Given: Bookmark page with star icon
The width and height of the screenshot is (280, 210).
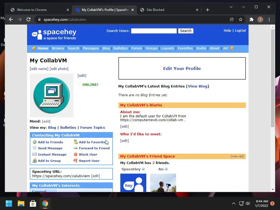Looking at the screenshot, I should pos(241,19).
